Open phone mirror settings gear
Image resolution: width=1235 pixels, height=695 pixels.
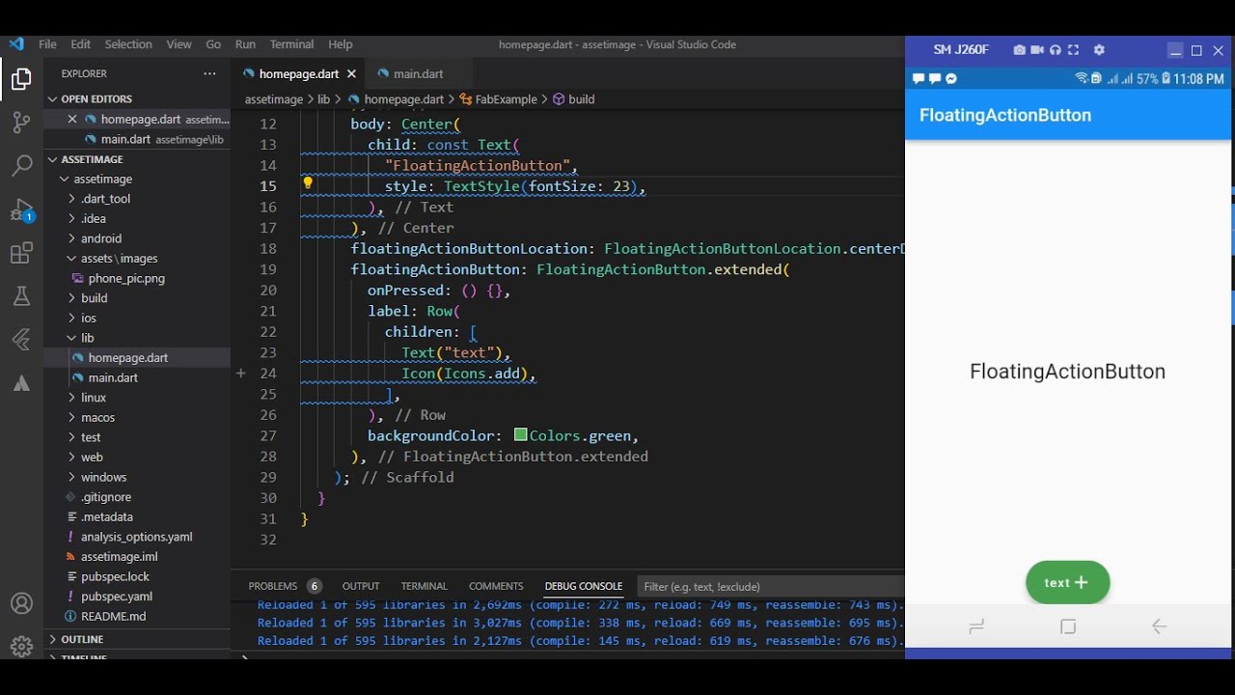pos(1099,50)
